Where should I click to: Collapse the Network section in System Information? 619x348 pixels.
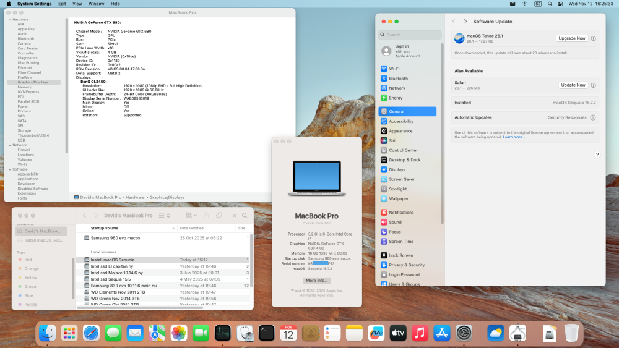coord(10,145)
